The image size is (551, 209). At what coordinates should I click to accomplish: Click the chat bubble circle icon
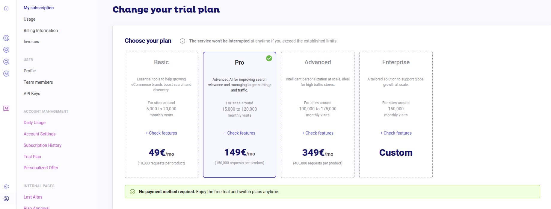6,62
